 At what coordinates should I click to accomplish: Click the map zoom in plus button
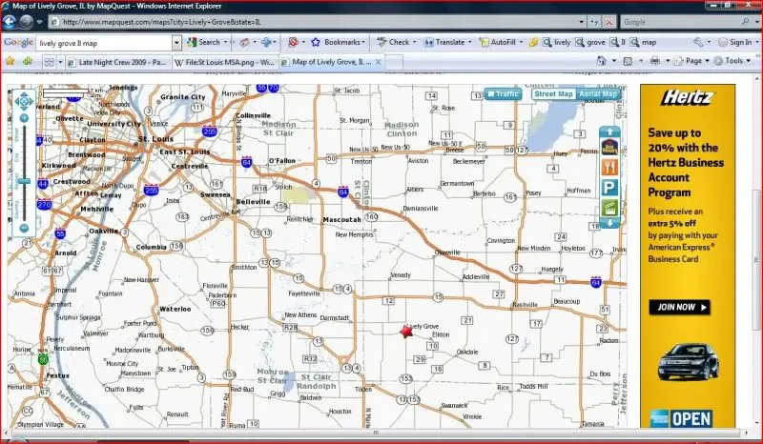tap(24, 118)
